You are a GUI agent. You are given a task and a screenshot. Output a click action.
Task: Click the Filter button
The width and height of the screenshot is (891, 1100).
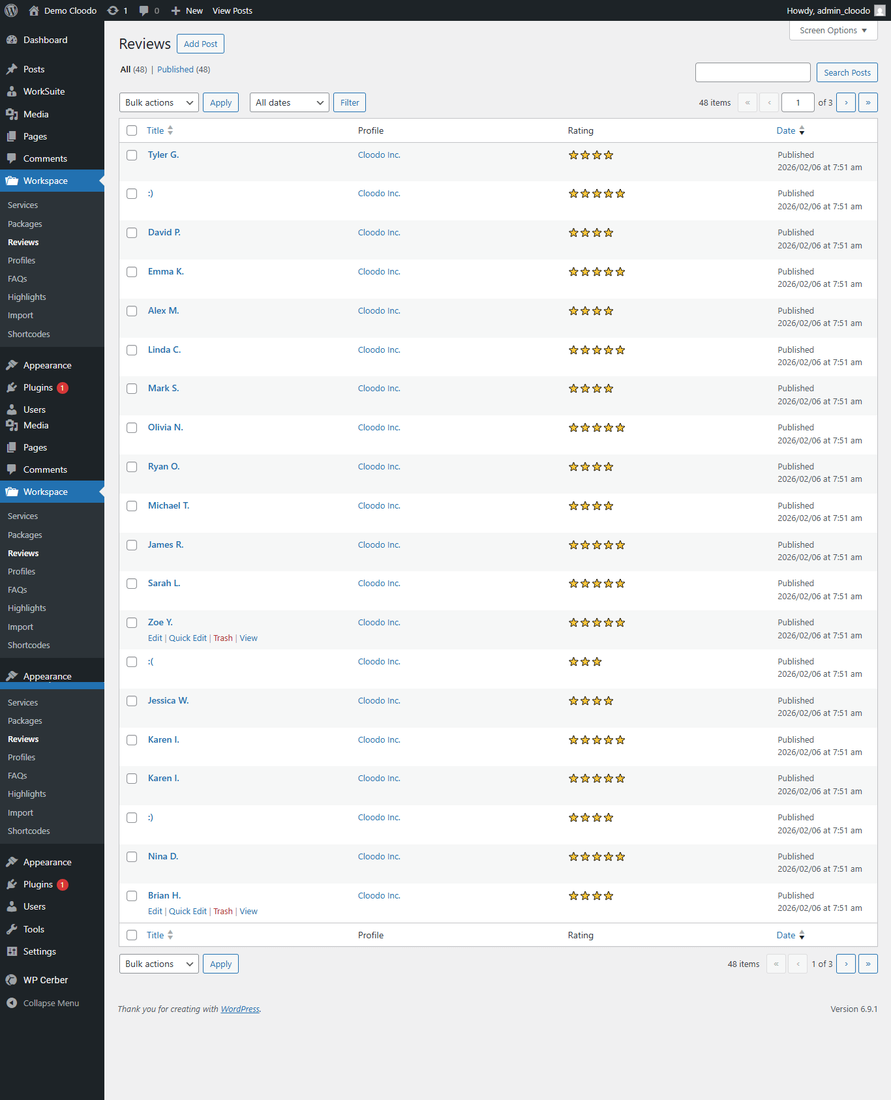click(350, 102)
